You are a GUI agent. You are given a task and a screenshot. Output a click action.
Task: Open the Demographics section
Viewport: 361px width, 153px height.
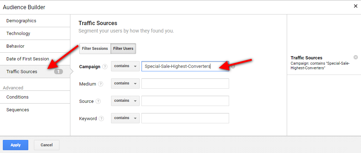coord(21,21)
